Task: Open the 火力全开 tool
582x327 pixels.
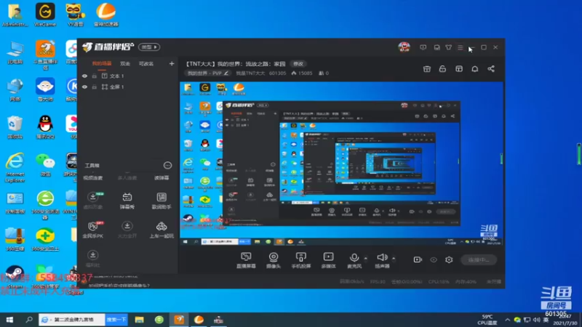Action: click(127, 230)
